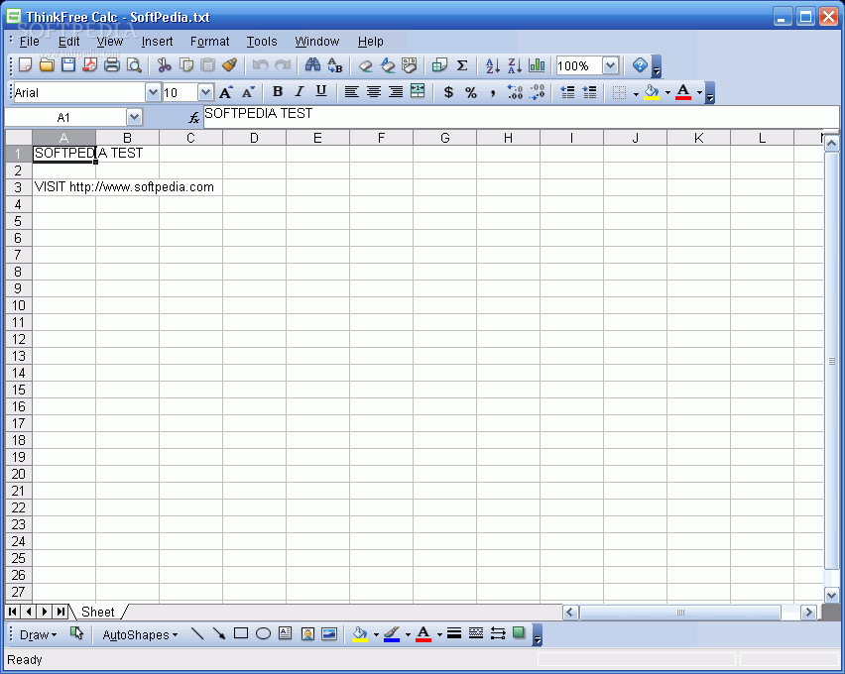
Task: Select row 10 header
Action: (x=18, y=305)
